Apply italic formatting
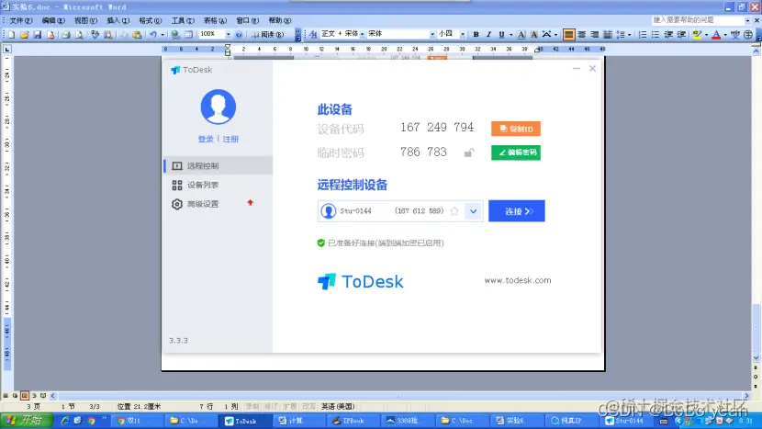This screenshot has height=429, width=762. coord(488,35)
